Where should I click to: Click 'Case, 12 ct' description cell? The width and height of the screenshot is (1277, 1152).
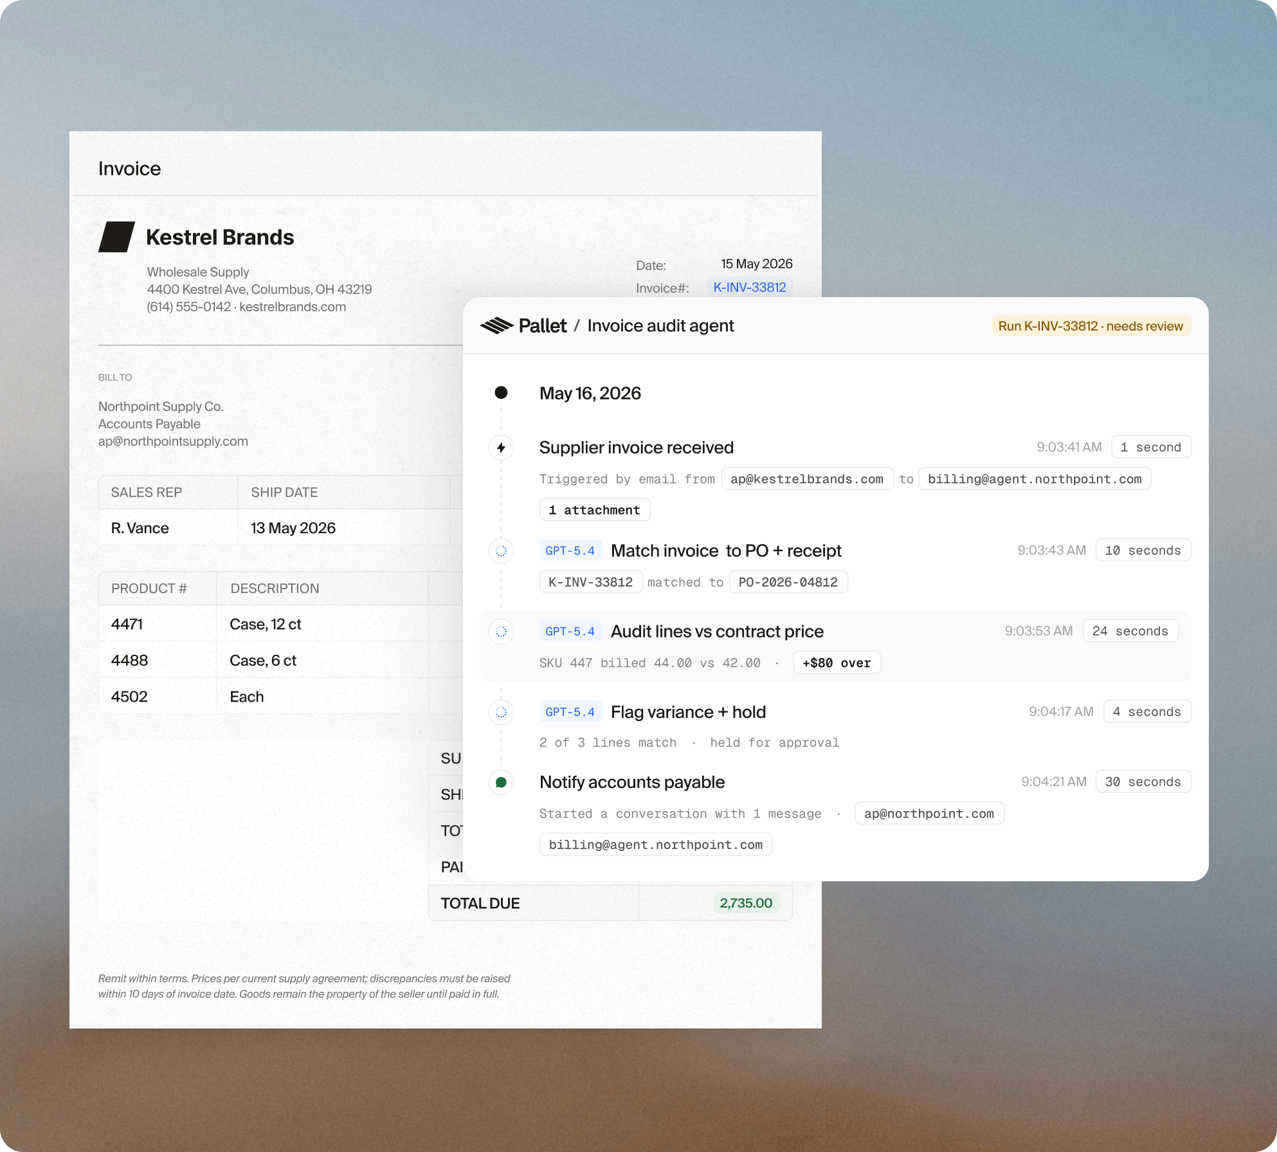266,624
